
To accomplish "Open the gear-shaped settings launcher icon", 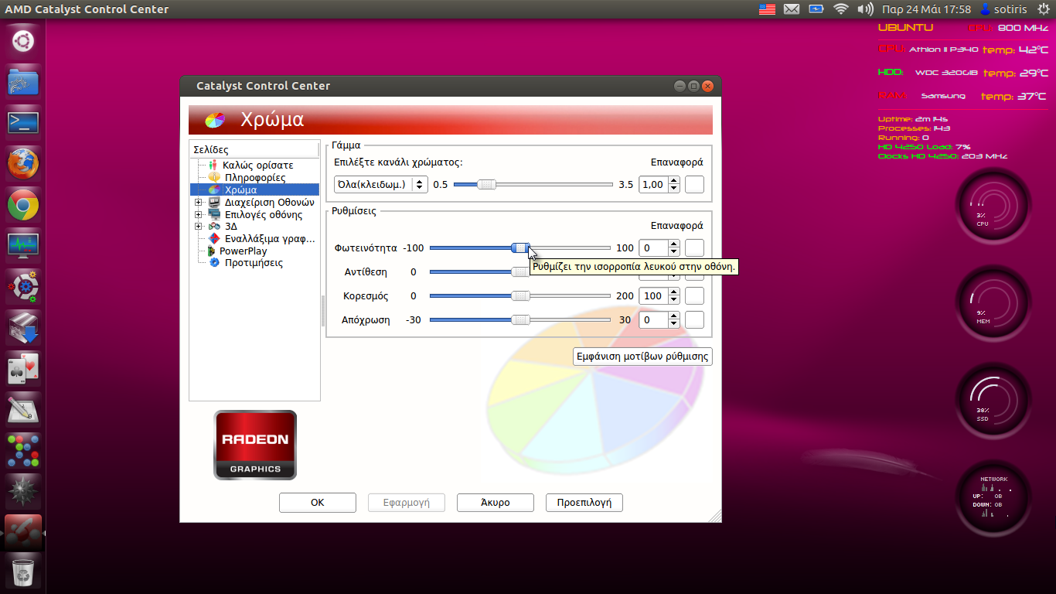I will (23, 287).
